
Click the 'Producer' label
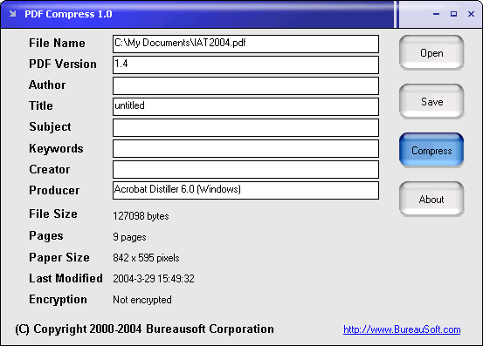(x=54, y=190)
